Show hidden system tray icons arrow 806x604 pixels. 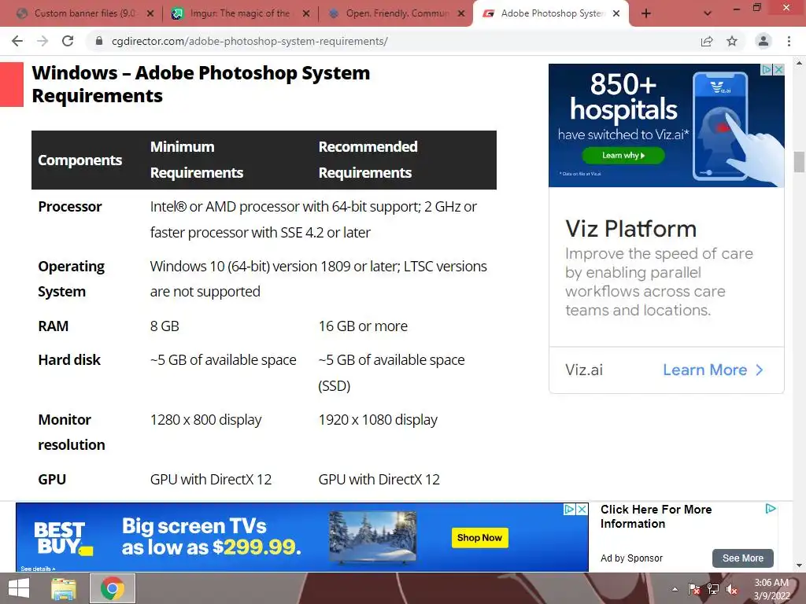pos(675,589)
